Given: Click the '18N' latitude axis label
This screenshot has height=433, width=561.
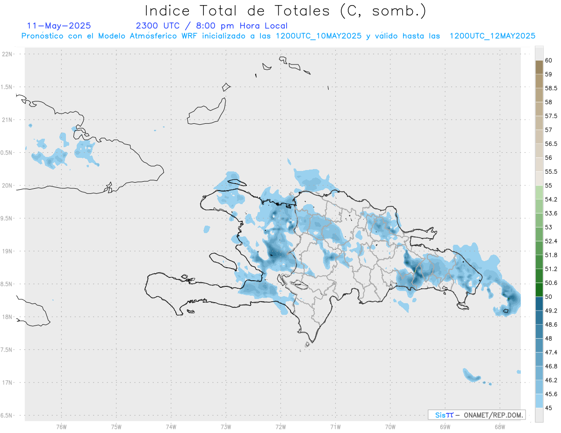Looking at the screenshot, I should point(7,317).
